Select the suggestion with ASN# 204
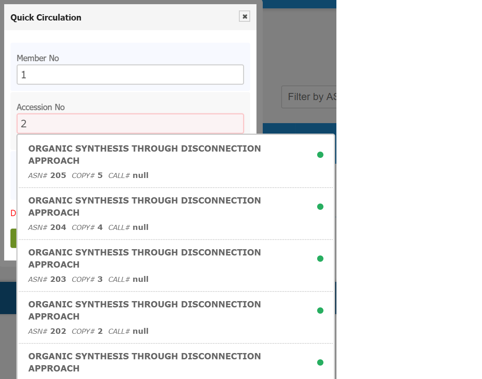 coord(176,214)
